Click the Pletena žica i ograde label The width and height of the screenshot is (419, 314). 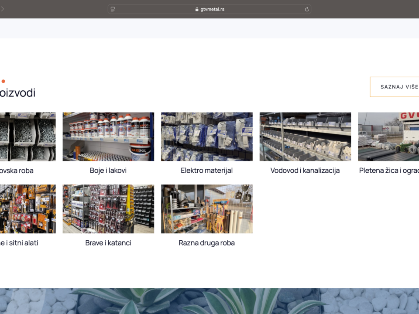pyautogui.click(x=389, y=171)
